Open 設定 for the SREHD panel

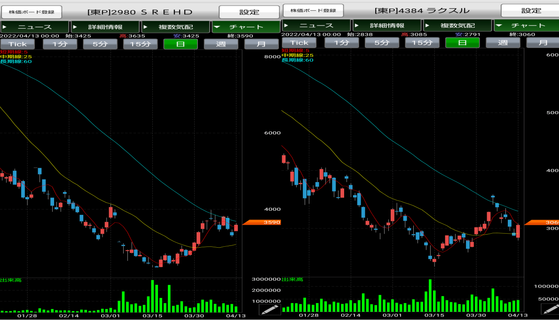pyautogui.click(x=249, y=12)
